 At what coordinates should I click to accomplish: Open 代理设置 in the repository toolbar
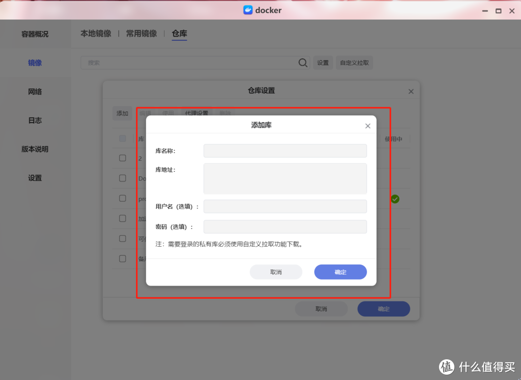tap(196, 113)
